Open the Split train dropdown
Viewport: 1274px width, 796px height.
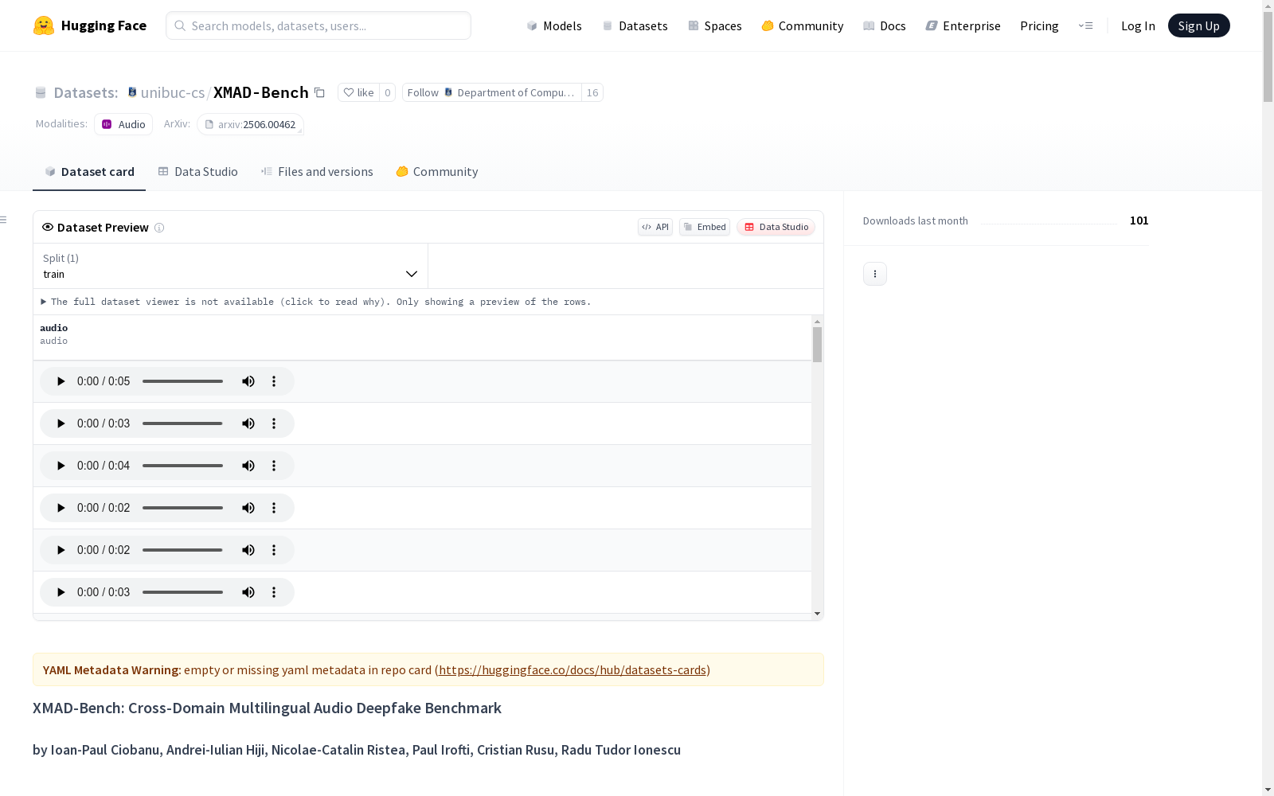pyautogui.click(x=230, y=266)
